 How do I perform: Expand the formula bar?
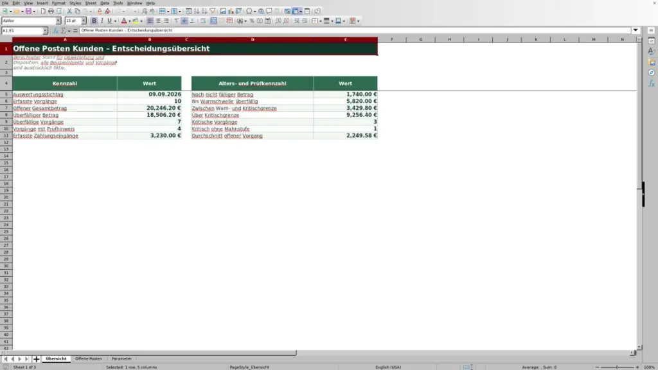point(636,31)
